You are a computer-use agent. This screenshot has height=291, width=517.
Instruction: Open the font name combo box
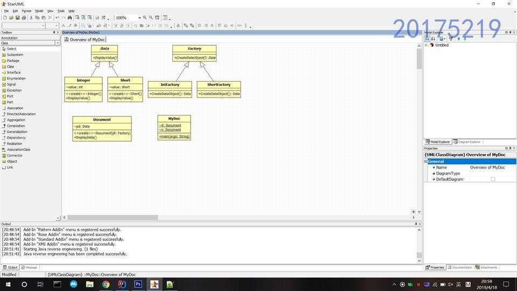[23, 26]
